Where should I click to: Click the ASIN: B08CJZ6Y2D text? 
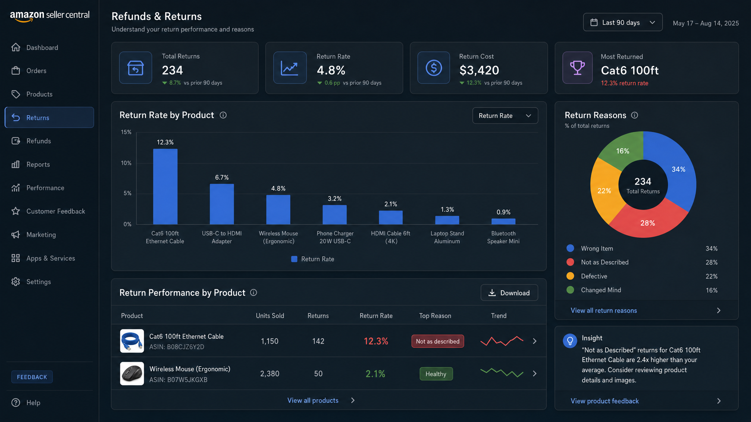pos(177,347)
